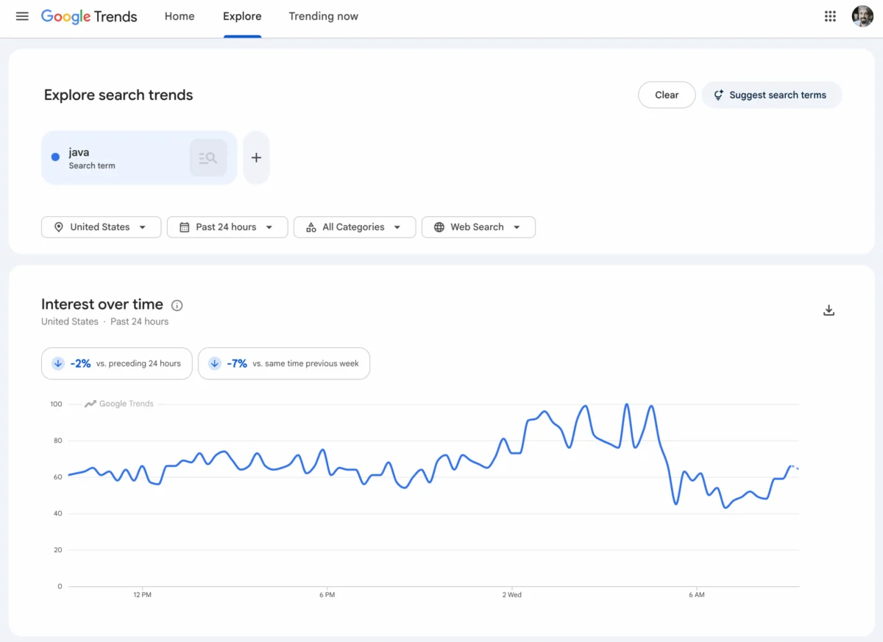Click the down arrow icon beside -7%
The image size is (883, 642).
[215, 363]
